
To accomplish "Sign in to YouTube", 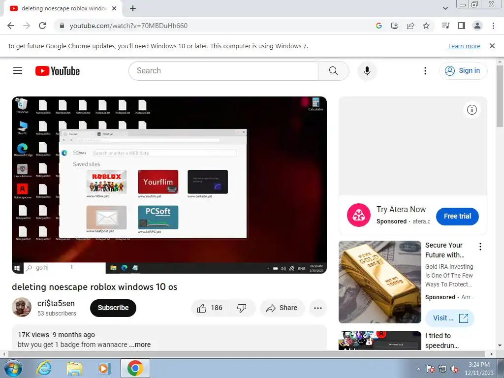I will click(x=463, y=71).
